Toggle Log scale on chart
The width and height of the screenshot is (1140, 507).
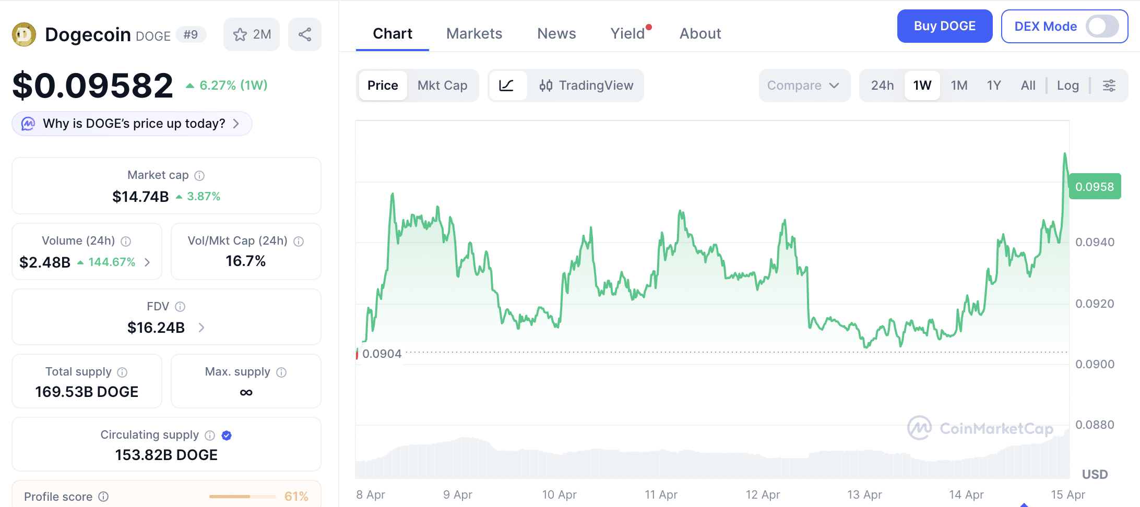click(x=1067, y=86)
